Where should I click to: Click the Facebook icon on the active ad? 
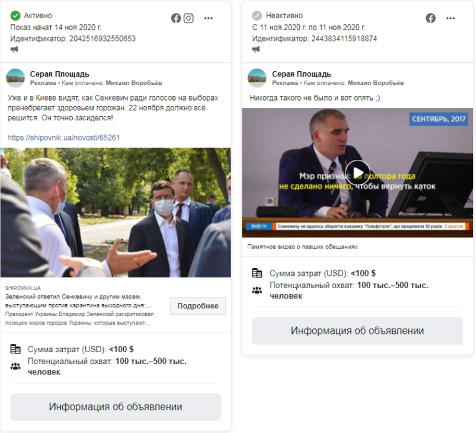tap(176, 18)
